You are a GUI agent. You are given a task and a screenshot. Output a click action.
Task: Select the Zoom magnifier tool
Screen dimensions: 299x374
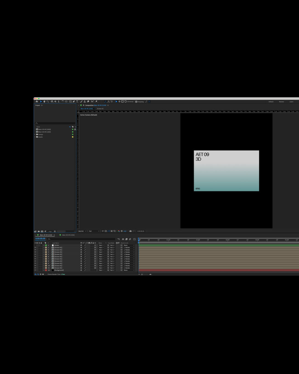tap(48, 101)
